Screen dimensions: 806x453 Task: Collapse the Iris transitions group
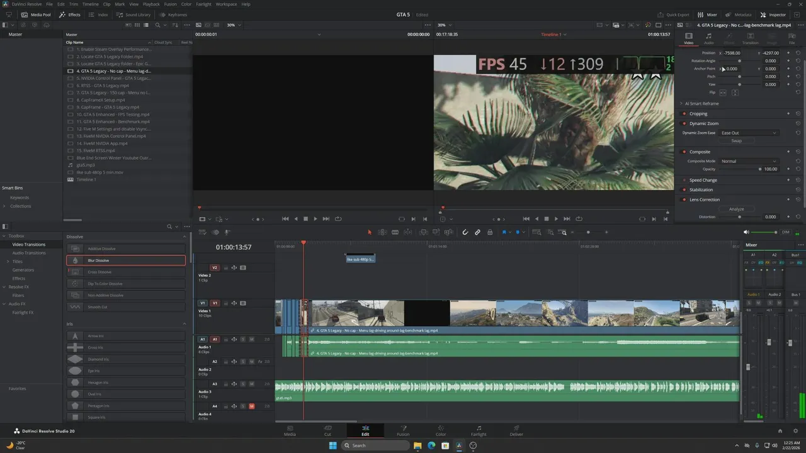(184, 324)
